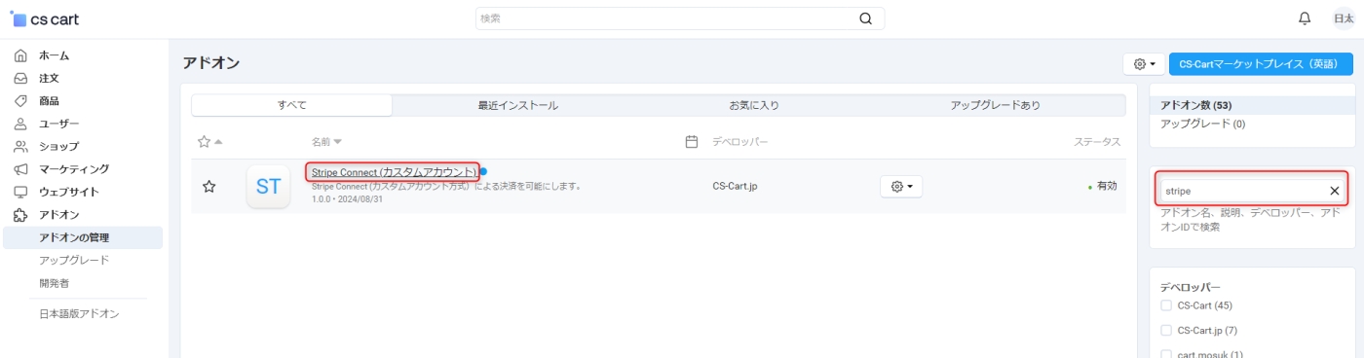Toggle the cart mosuk developer checkbox

click(1166, 354)
